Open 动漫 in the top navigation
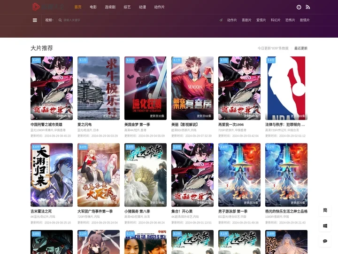The height and width of the screenshot is (254, 338). tap(143, 7)
